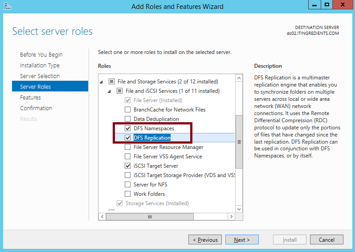Click the roles list scroll-down arrow
This screenshot has height=252, width=355.
[x=239, y=209]
